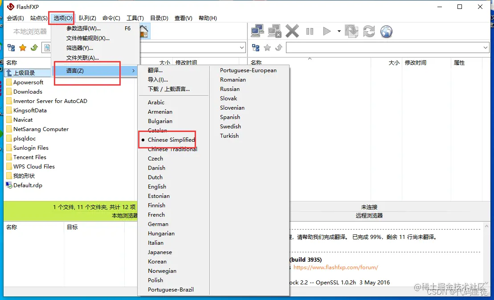Click the globe icon to switch remote browser

pyautogui.click(x=386, y=31)
